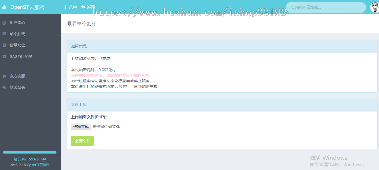This screenshot has width=379, height=170.
Task: Click the green 已完成 status text
Action: click(104, 58)
